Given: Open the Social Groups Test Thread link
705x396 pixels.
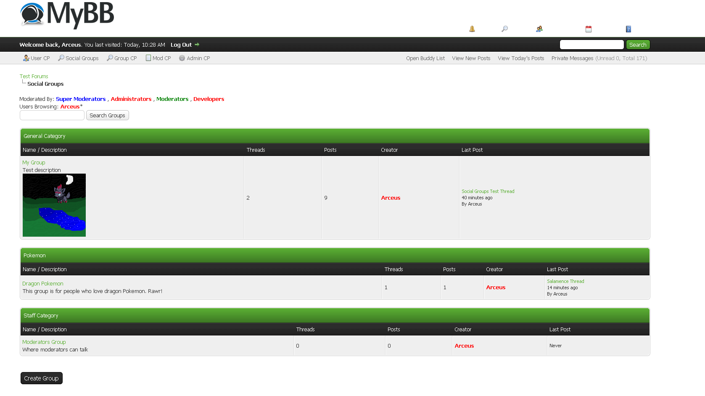Looking at the screenshot, I should pos(488,191).
